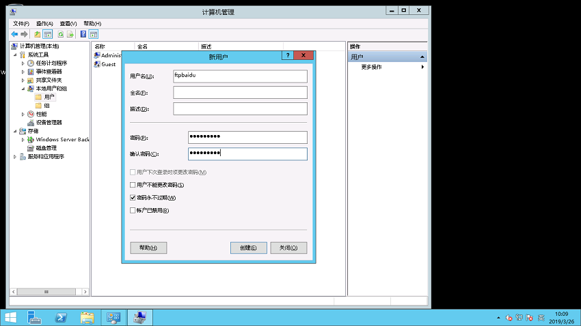Image resolution: width=581 pixels, height=326 pixels.
Task: Expand the 性能 tree node
Action: [23, 114]
